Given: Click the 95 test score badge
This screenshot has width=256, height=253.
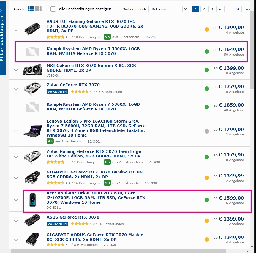Looking at the screenshot, I should pyautogui.click(x=107, y=37).
